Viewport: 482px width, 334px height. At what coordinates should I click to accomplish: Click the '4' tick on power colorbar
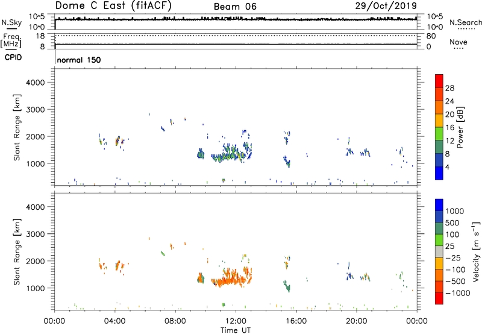(447, 168)
